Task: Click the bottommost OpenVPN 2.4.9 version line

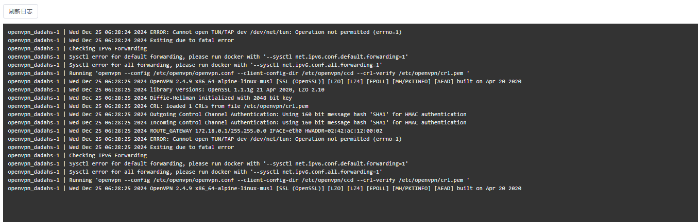Action: (264, 188)
